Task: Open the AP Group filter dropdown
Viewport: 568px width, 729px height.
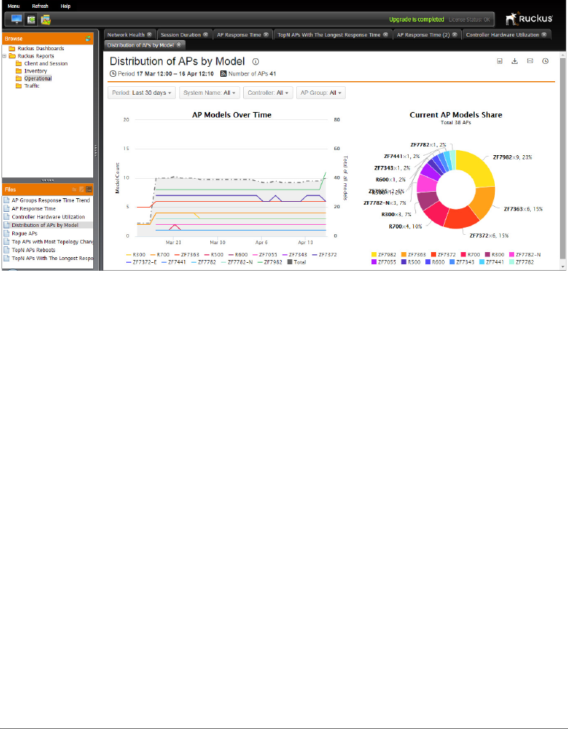Action: tap(321, 93)
